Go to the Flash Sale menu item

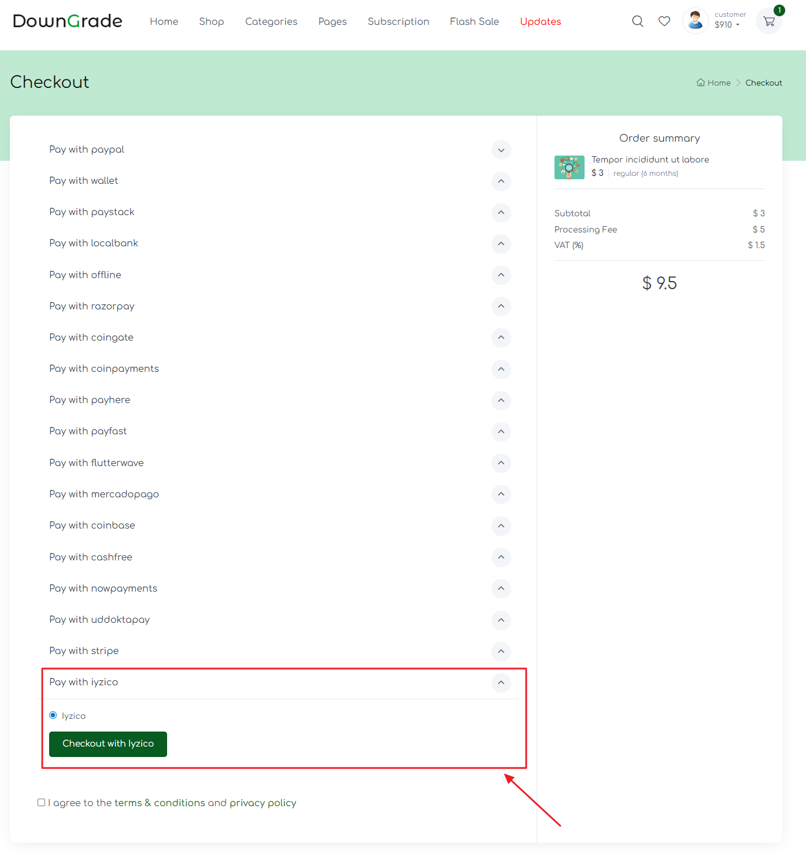474,21
